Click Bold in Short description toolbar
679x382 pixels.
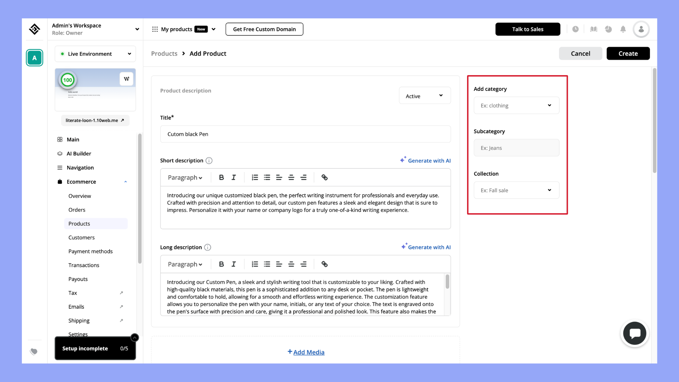pos(221,178)
